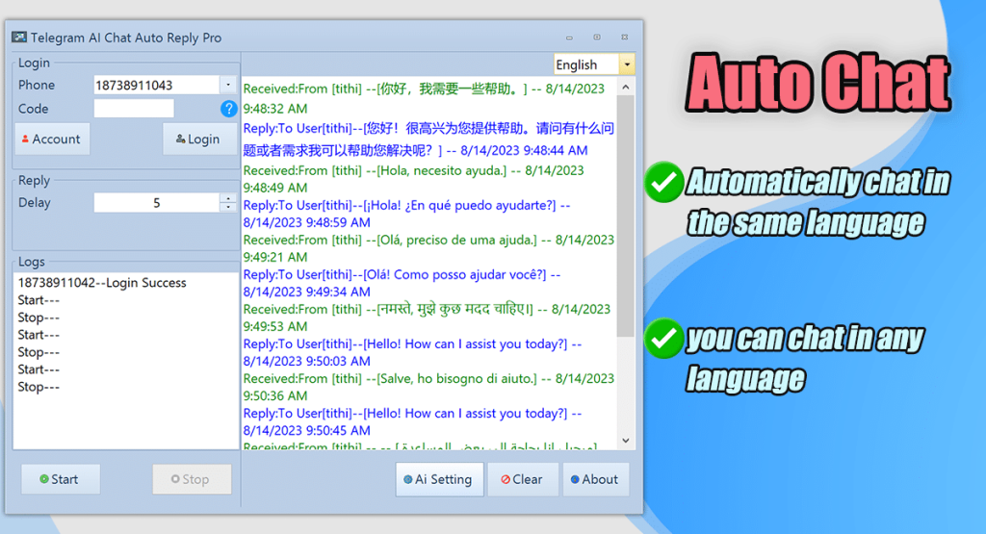Open the Account button
The width and height of the screenshot is (986, 534).
(53, 140)
